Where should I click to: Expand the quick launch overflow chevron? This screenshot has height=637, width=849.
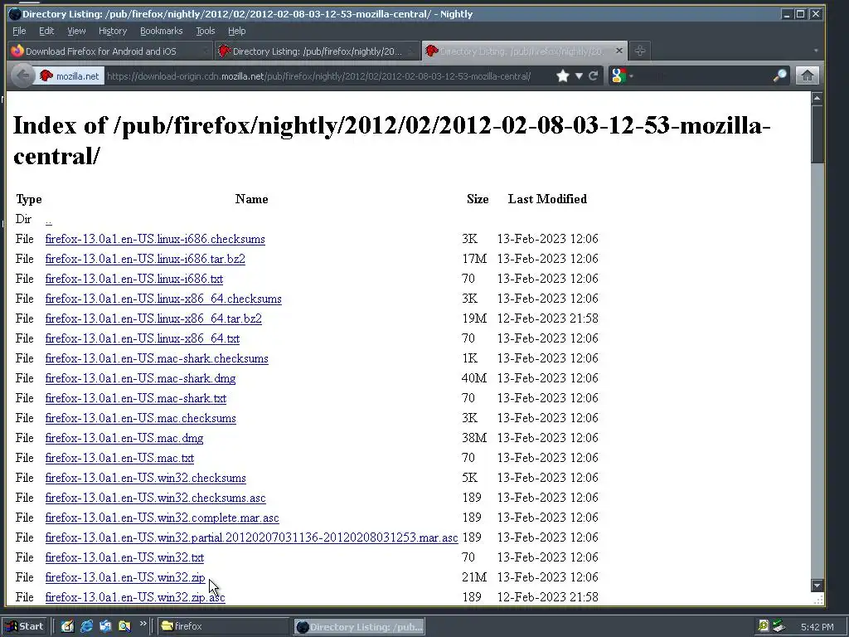143,624
